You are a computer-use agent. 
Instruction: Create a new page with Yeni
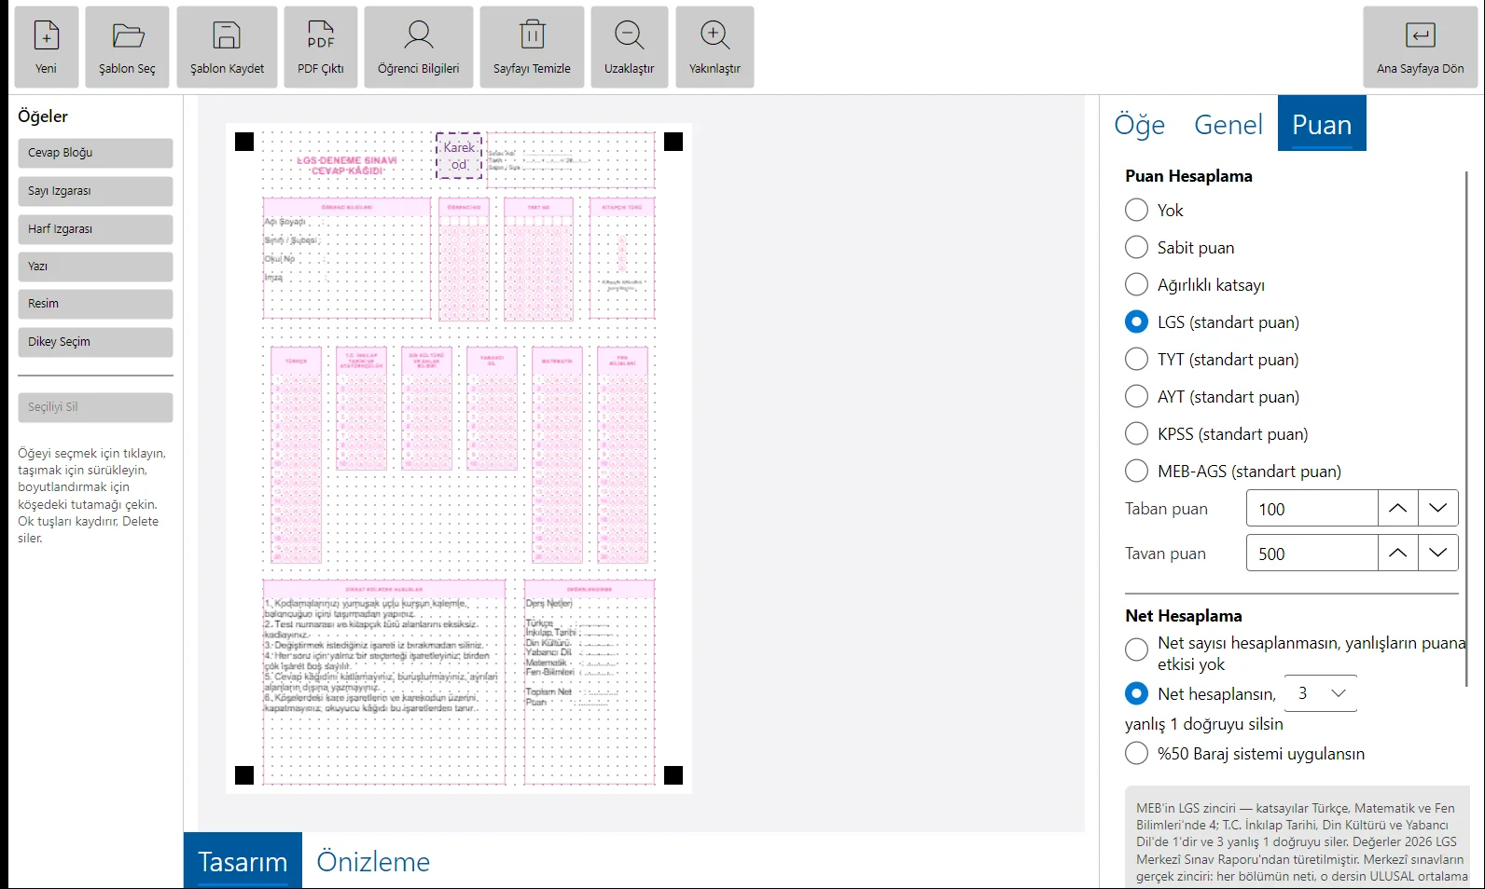pos(47,48)
